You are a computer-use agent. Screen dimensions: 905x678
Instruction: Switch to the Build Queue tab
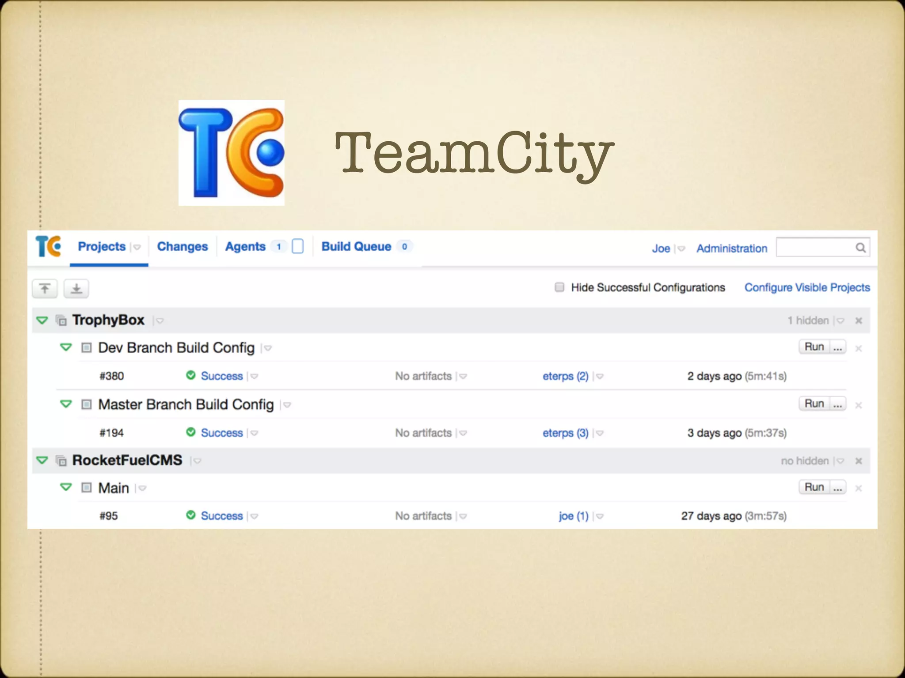tap(356, 246)
